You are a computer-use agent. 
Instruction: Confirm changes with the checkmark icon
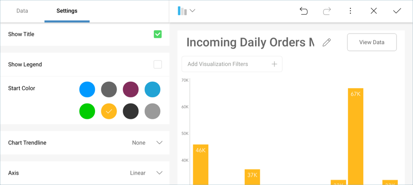click(397, 11)
